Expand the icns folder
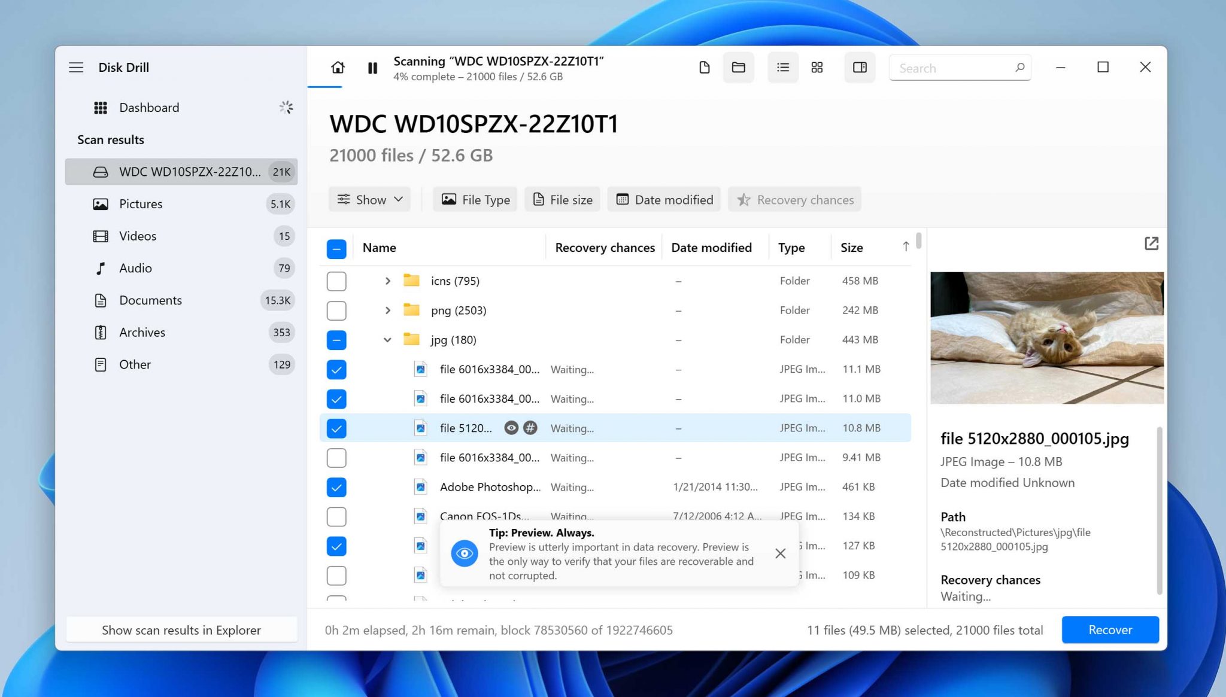Image resolution: width=1226 pixels, height=697 pixels. coord(387,281)
